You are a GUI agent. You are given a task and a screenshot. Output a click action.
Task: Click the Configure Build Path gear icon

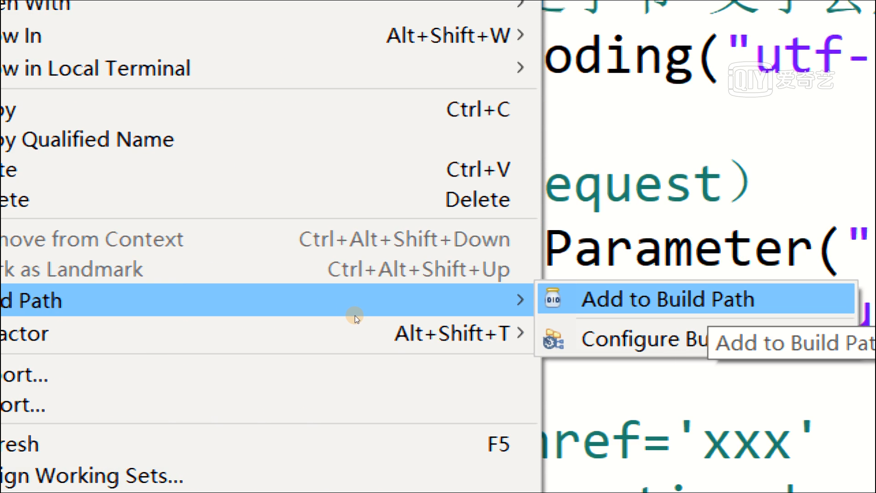coord(553,339)
